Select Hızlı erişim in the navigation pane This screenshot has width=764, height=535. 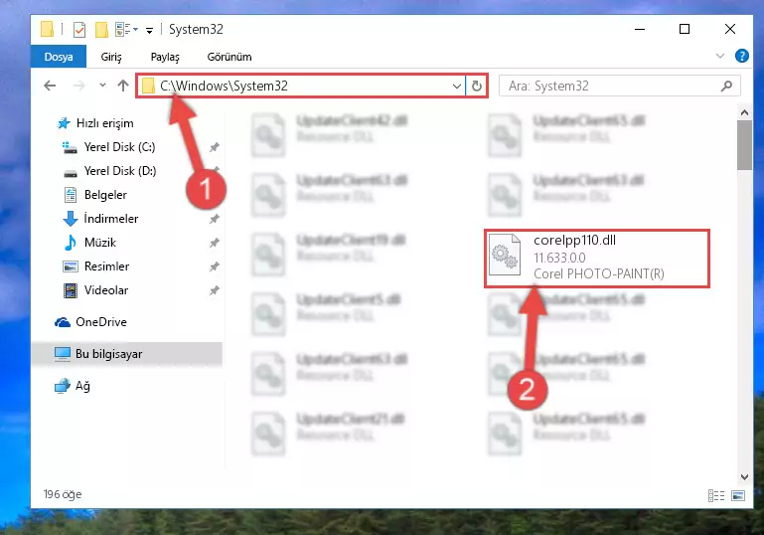point(104,123)
